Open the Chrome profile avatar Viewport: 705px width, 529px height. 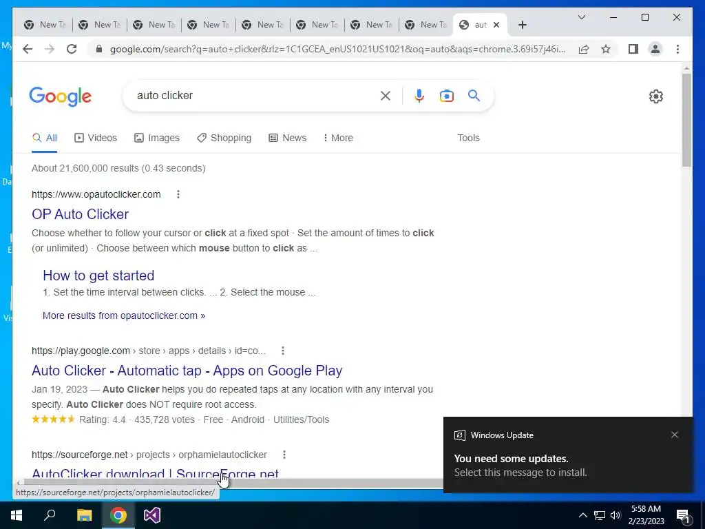[x=655, y=49]
